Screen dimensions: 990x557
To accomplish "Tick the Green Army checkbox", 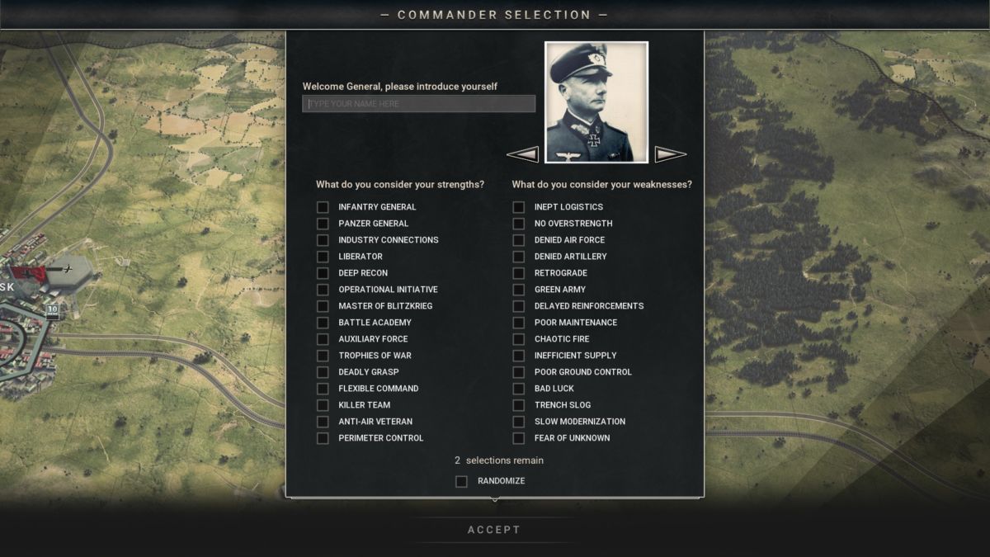I will 519,290.
